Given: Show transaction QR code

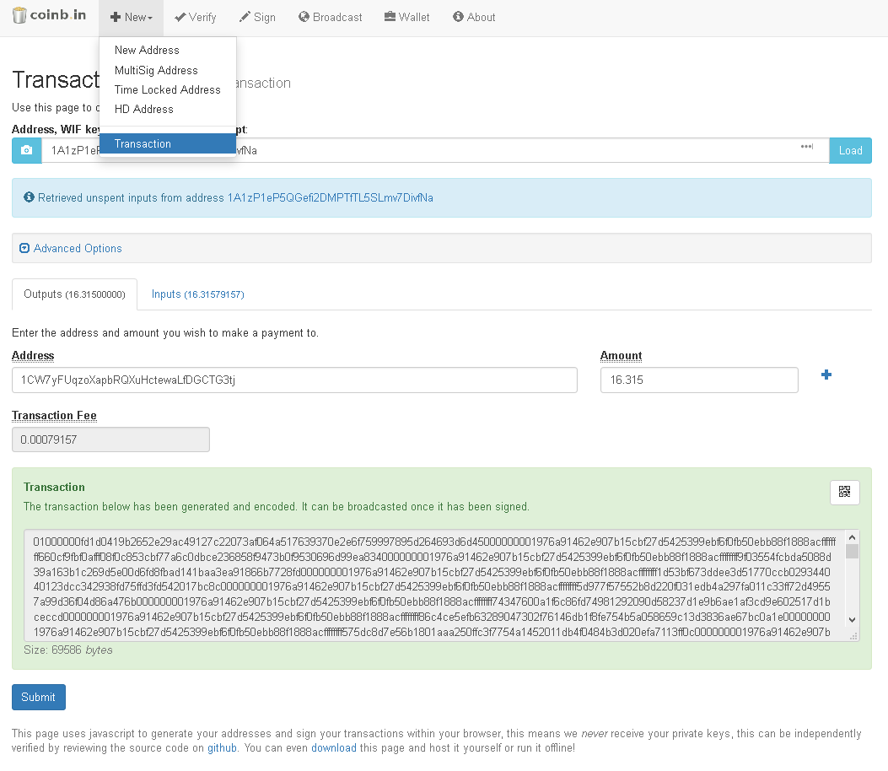Looking at the screenshot, I should coord(844,492).
